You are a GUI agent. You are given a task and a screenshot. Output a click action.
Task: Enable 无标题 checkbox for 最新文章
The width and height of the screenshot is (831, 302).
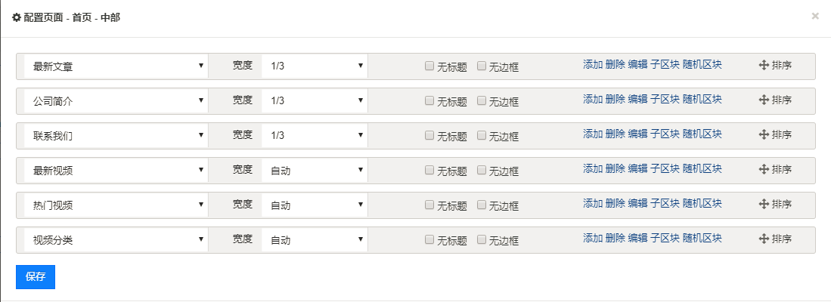pyautogui.click(x=429, y=66)
